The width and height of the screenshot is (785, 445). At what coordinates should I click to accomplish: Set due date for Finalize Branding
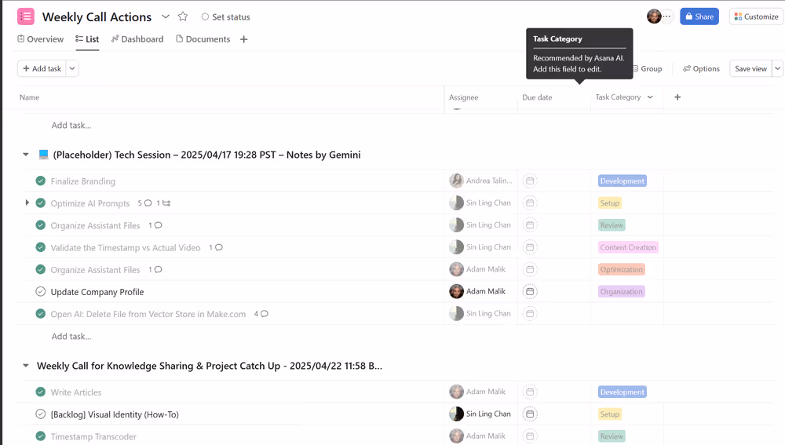pos(530,181)
